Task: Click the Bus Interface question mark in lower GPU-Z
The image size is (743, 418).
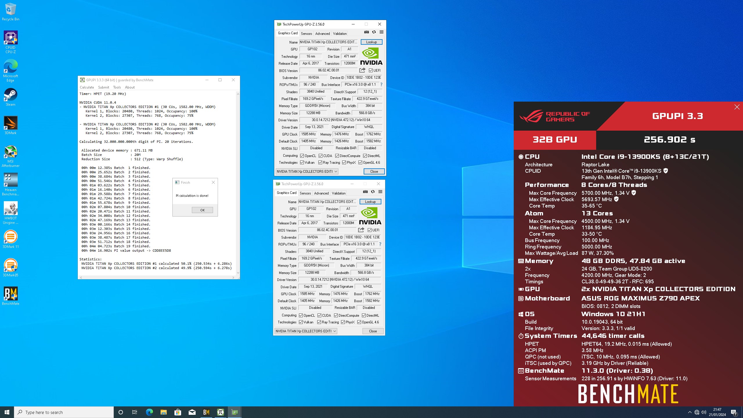Action: coord(380,244)
